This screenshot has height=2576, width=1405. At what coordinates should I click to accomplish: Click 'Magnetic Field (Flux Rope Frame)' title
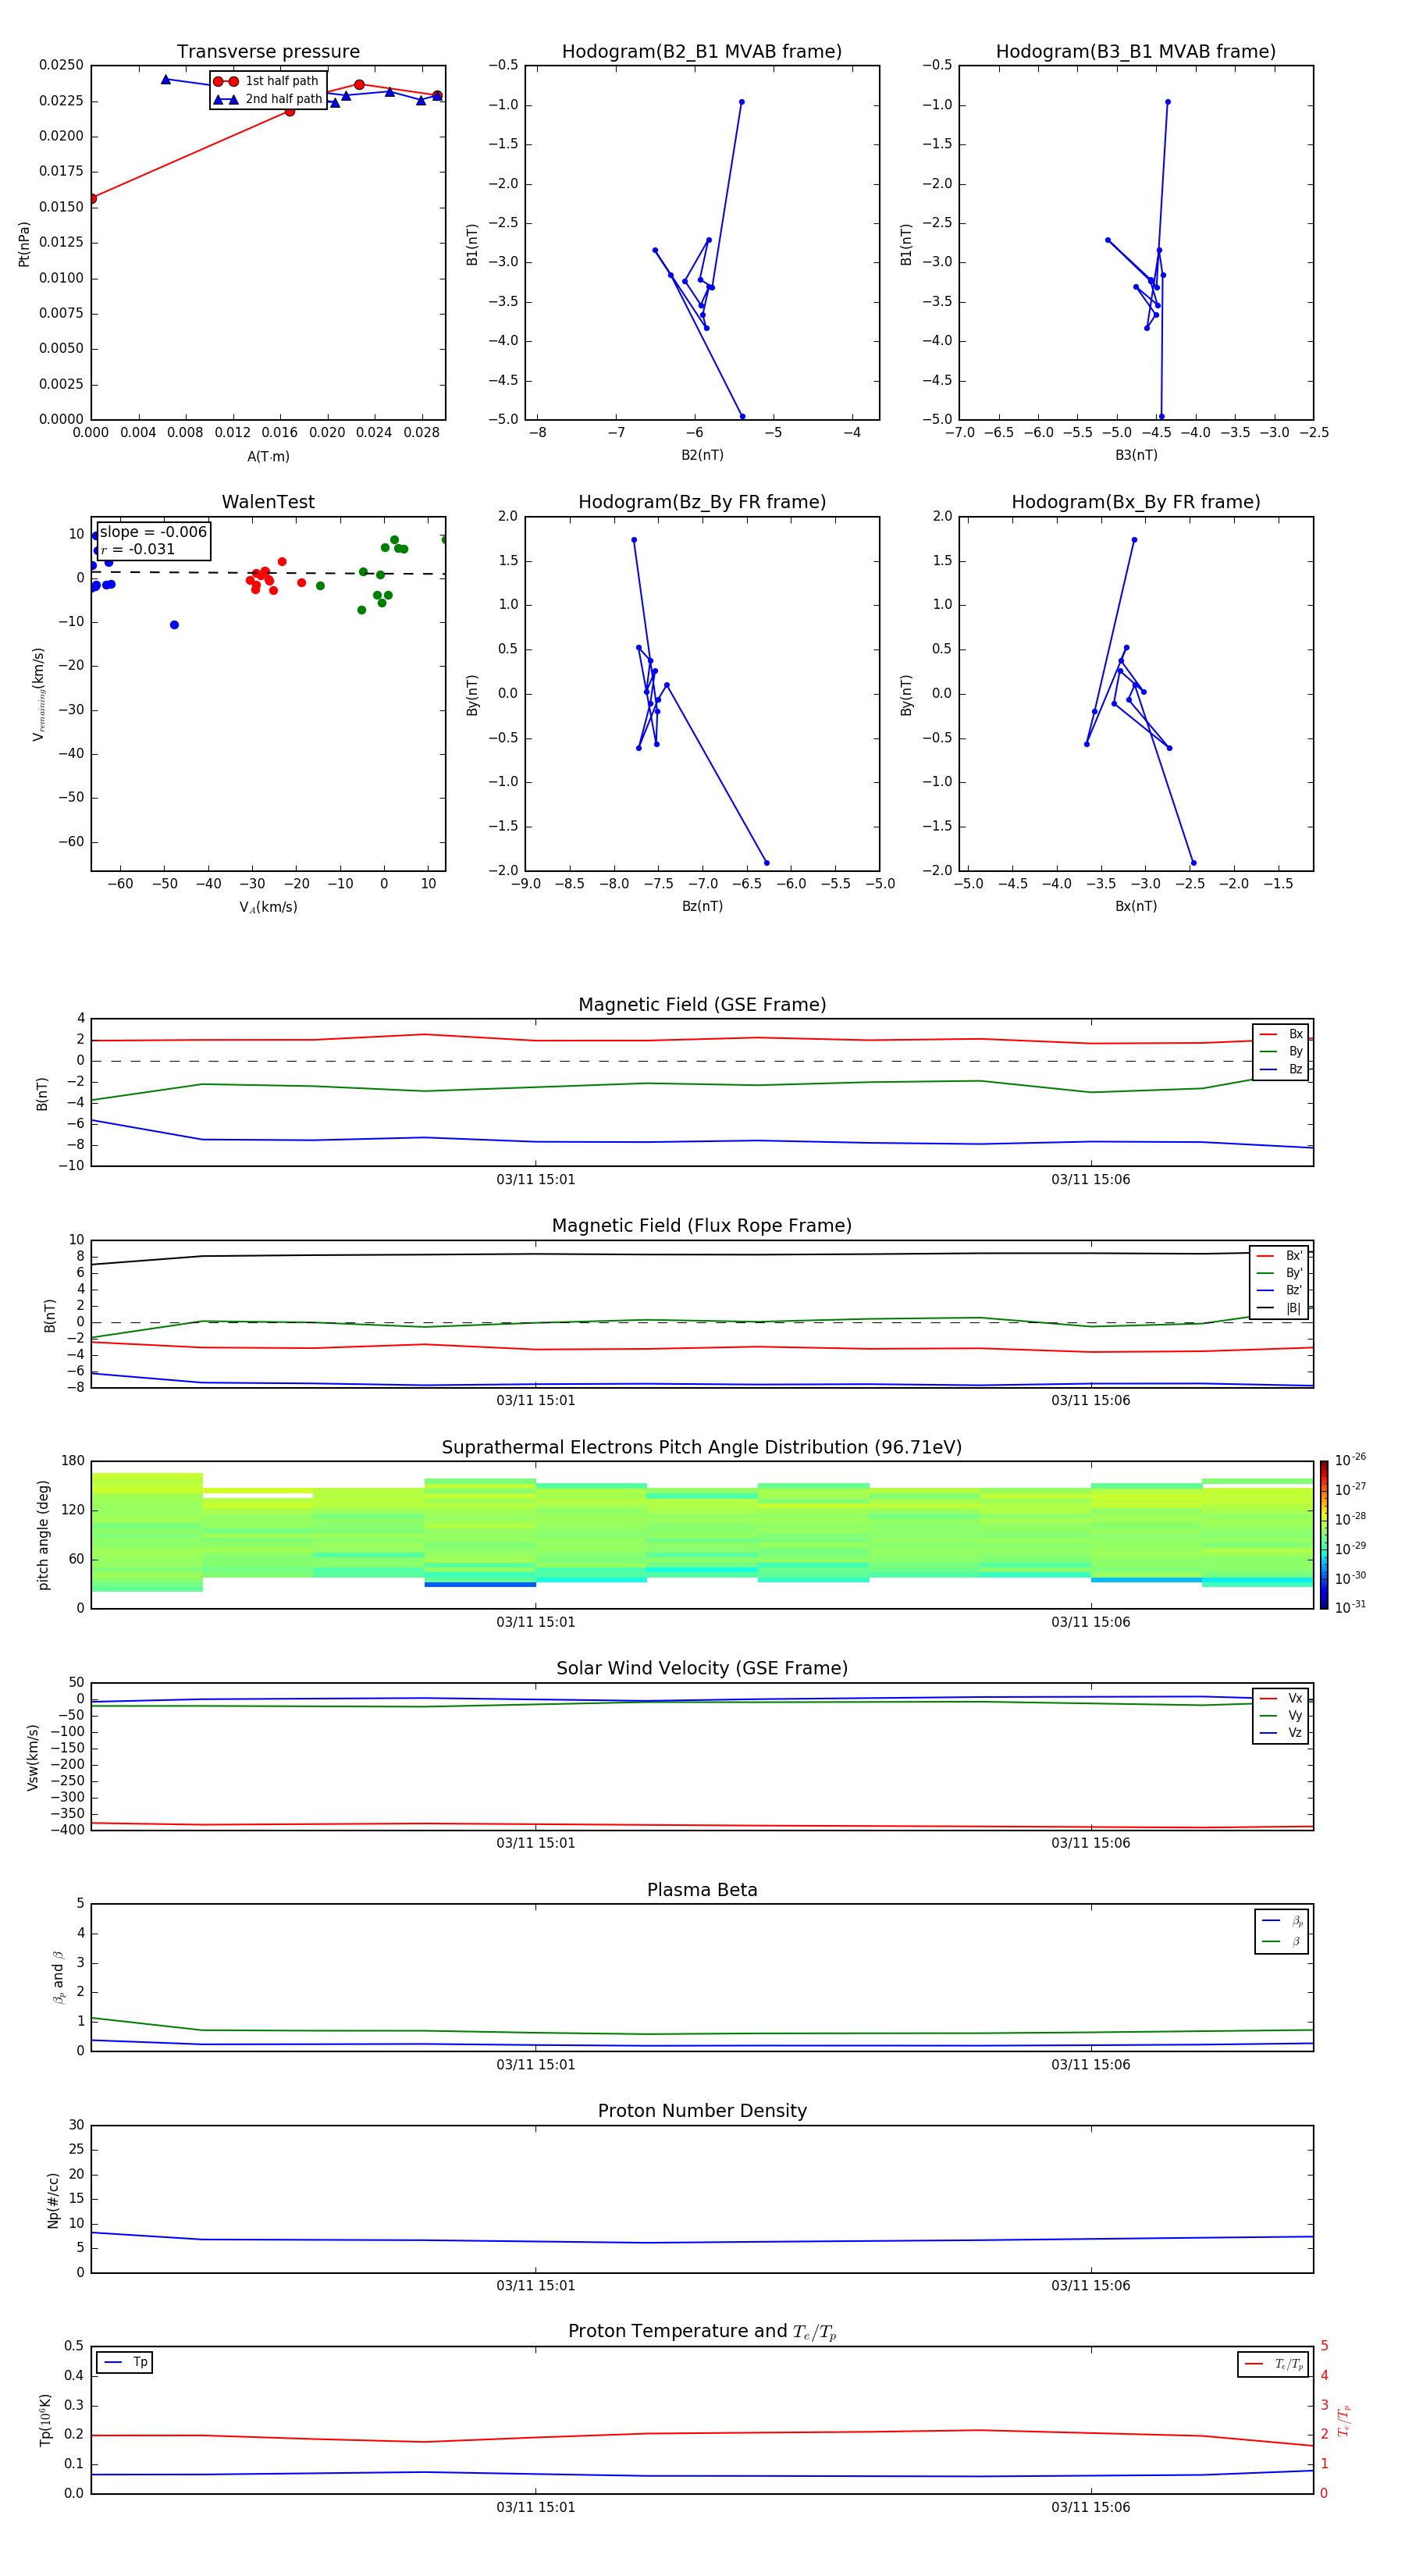[702, 1226]
